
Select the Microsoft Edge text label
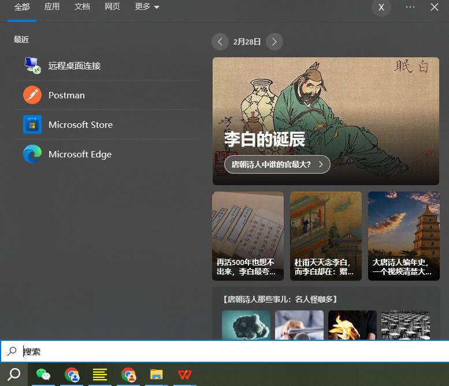pos(80,155)
